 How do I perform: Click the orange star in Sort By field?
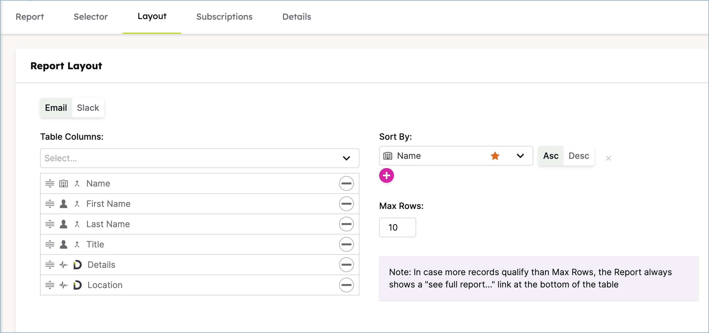(x=495, y=156)
